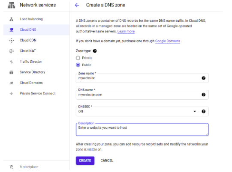Open Service Directory page
The width and height of the screenshot is (232, 172).
click(36, 72)
